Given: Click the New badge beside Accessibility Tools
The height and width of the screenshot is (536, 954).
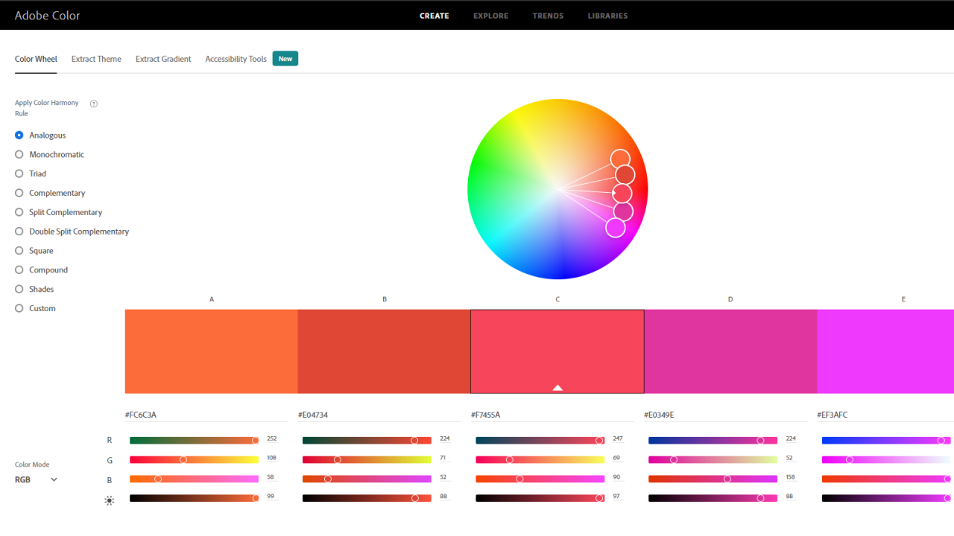Looking at the screenshot, I should (x=285, y=59).
